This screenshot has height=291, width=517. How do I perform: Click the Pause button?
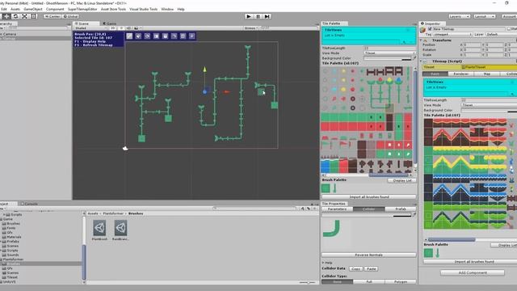click(258, 16)
